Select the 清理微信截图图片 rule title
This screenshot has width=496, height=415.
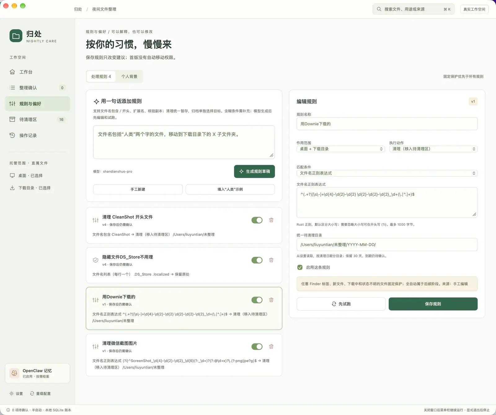click(120, 343)
